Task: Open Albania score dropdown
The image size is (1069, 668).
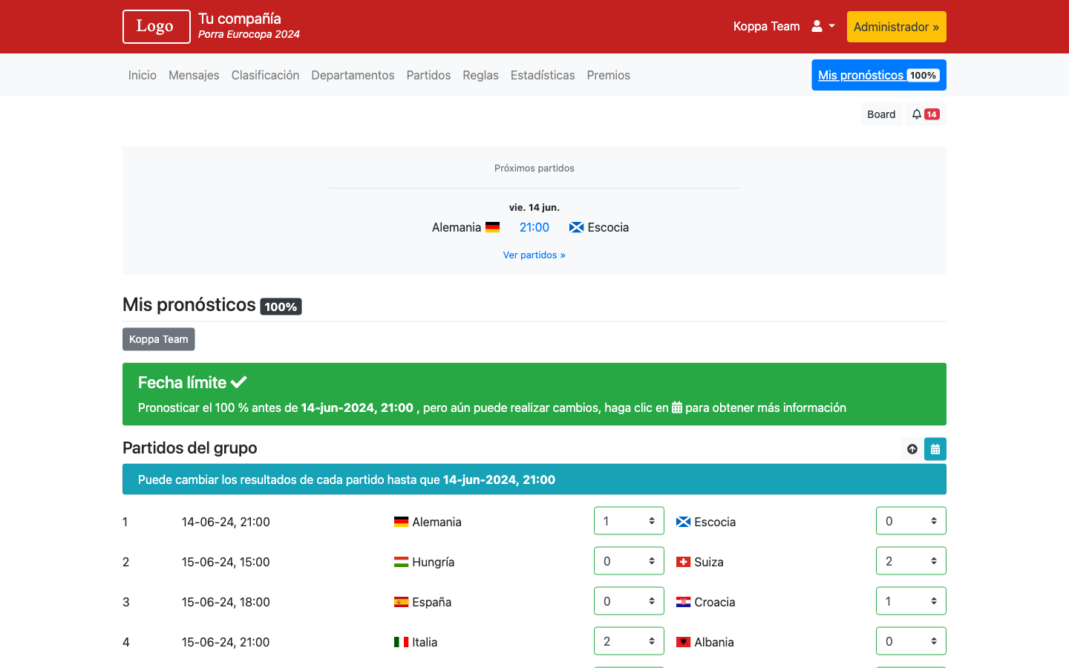Action: tap(911, 641)
